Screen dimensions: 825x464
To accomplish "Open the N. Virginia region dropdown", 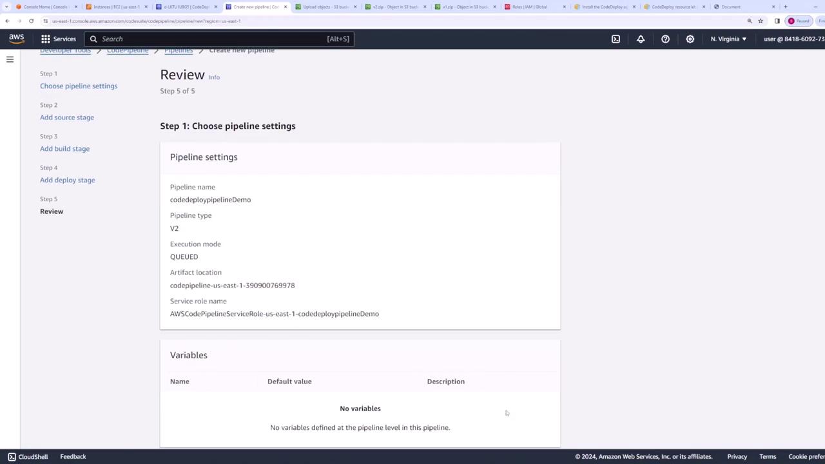I will [x=728, y=39].
